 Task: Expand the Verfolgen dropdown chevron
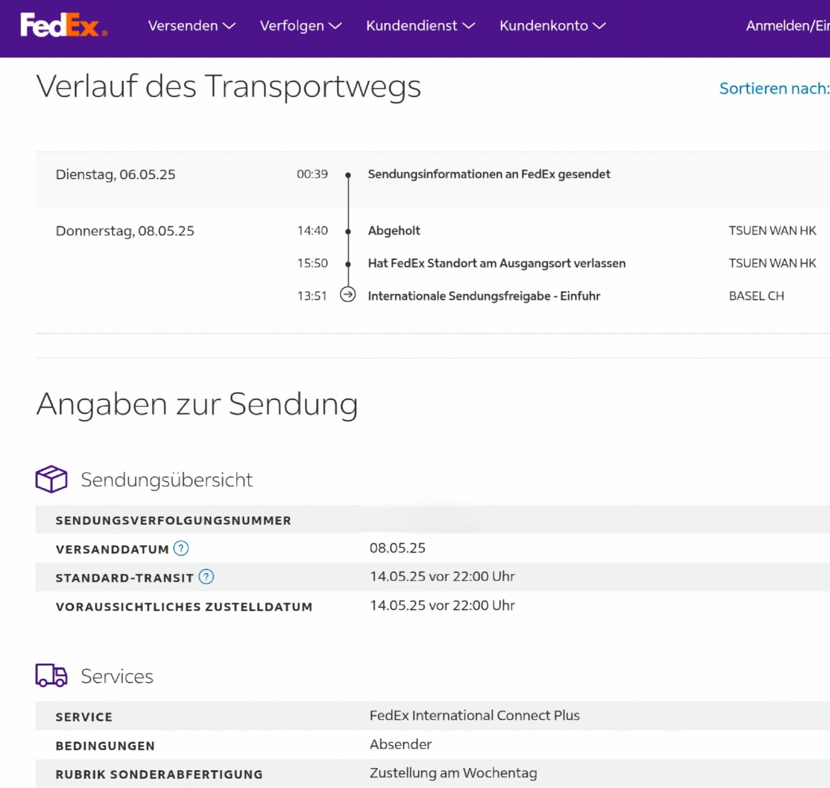[335, 26]
